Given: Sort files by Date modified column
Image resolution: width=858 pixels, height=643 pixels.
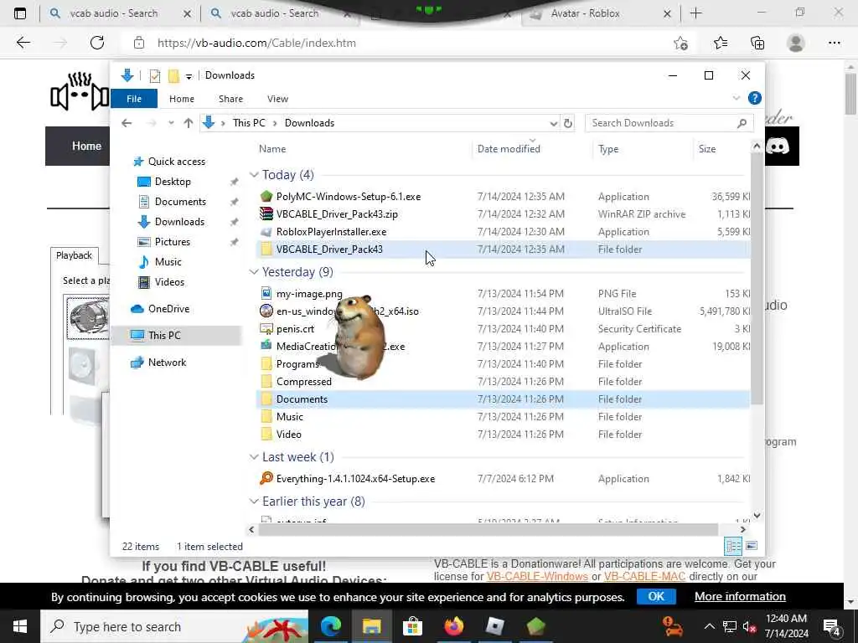Looking at the screenshot, I should click(x=509, y=149).
